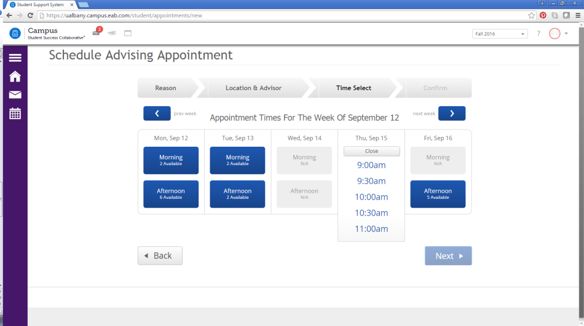Select the 10:00am time slot

371,197
